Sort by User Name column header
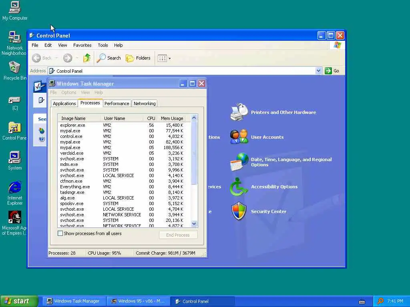 pyautogui.click(x=122, y=118)
